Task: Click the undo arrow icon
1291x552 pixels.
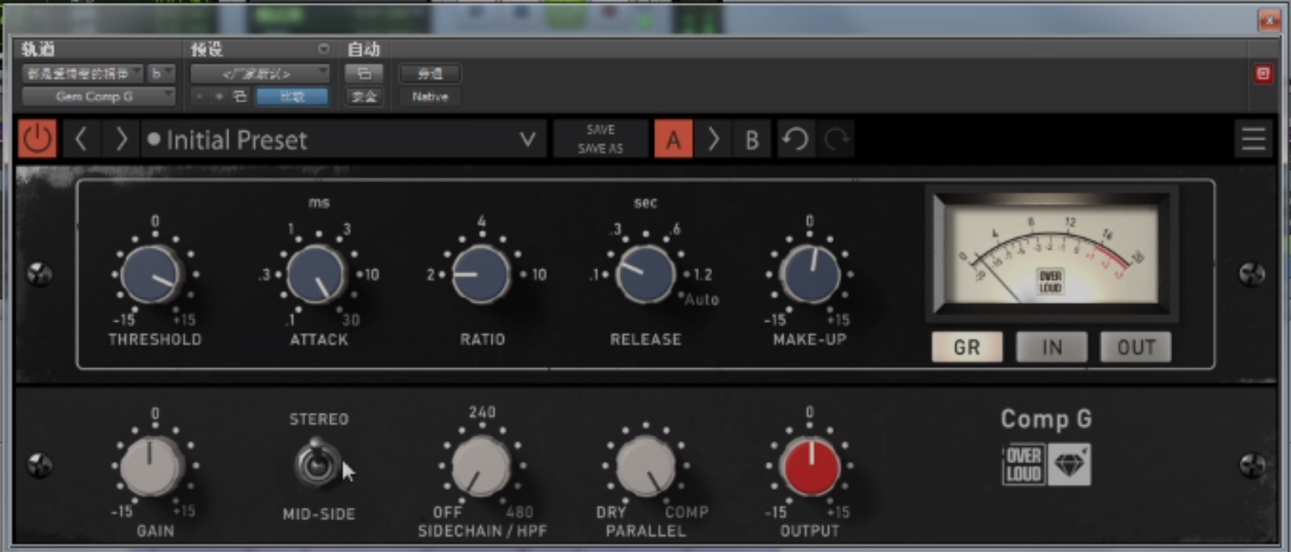Action: pyautogui.click(x=795, y=139)
